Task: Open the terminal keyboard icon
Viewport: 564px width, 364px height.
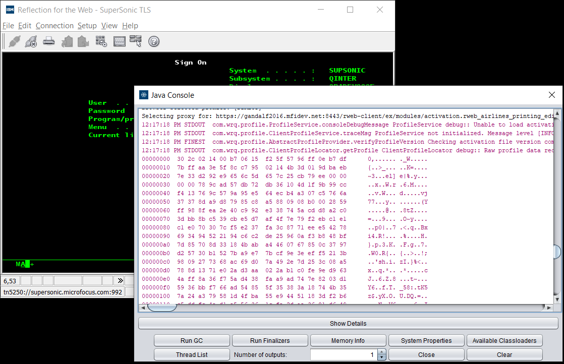Action: 120,41
